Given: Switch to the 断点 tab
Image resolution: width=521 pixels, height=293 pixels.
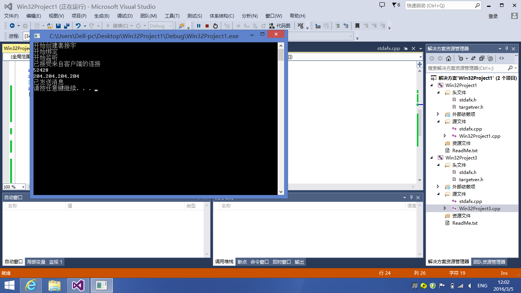Looking at the screenshot, I should pos(242,262).
